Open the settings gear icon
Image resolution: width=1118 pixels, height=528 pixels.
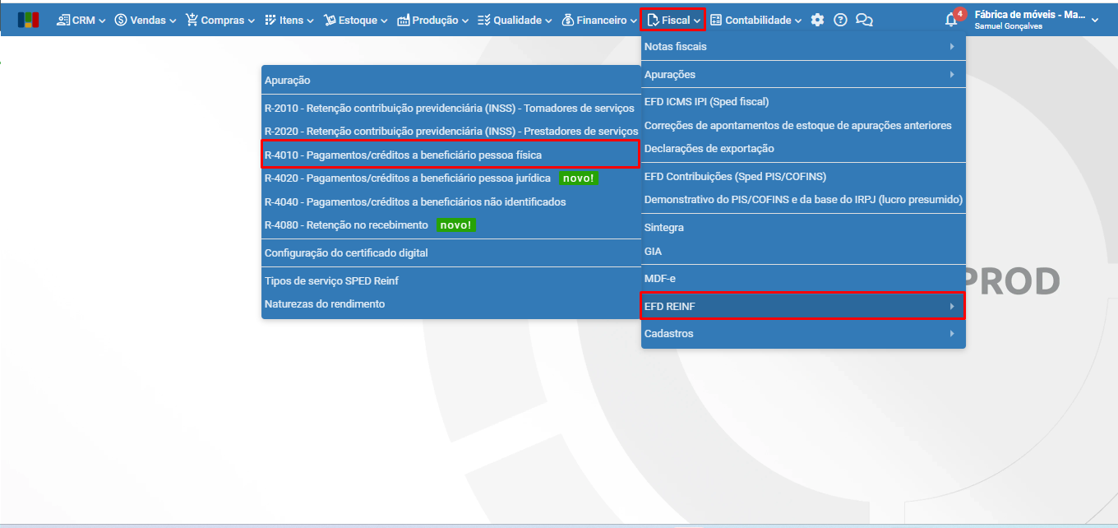tap(817, 20)
